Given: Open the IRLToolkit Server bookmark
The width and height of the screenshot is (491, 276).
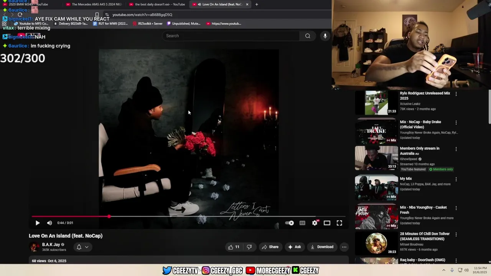Looking at the screenshot, I should click(x=148, y=23).
